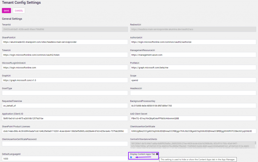Screen dimensions: 258x162
Task: Focus the TokenUri input field
Action: pyautogui.click(x=65, y=55)
